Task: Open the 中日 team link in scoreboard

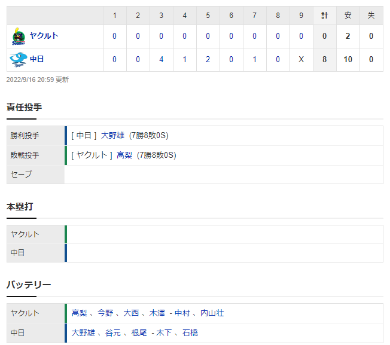Action: tap(37, 59)
